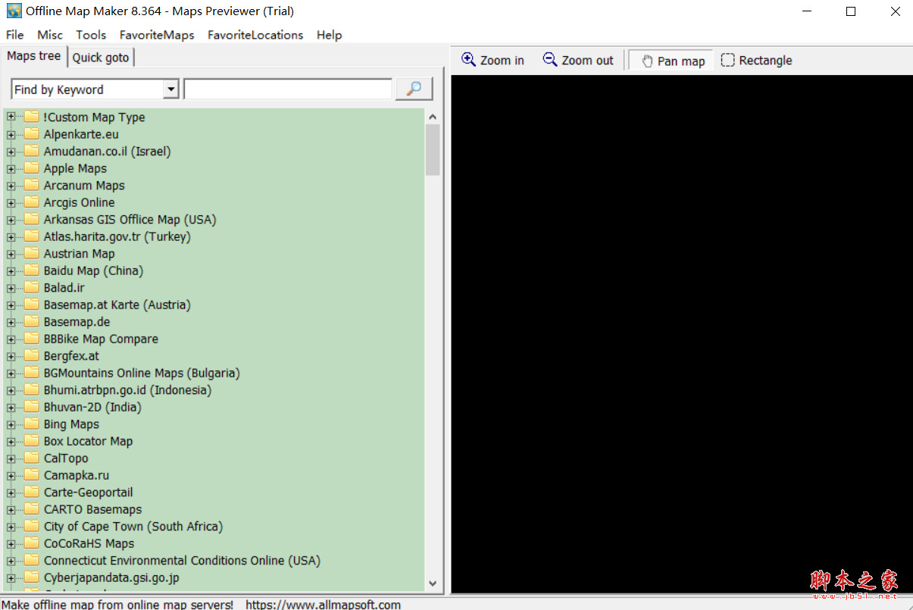Click the CalTopo folder icon
Image resolution: width=913 pixels, height=610 pixels.
tap(31, 458)
